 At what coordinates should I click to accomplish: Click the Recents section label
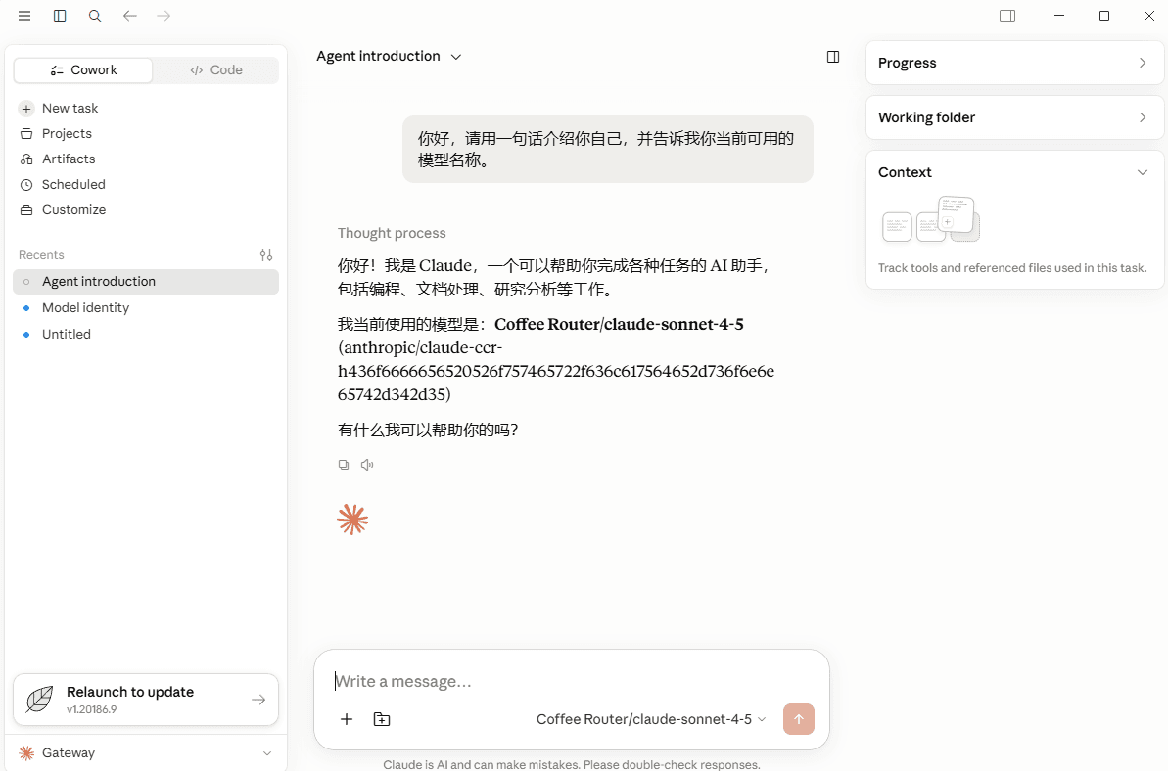tap(42, 255)
